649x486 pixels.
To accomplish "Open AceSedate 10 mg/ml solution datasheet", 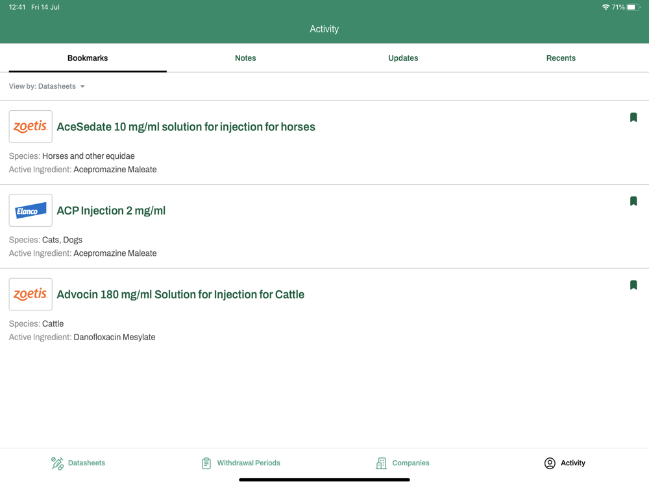I will tap(186, 126).
